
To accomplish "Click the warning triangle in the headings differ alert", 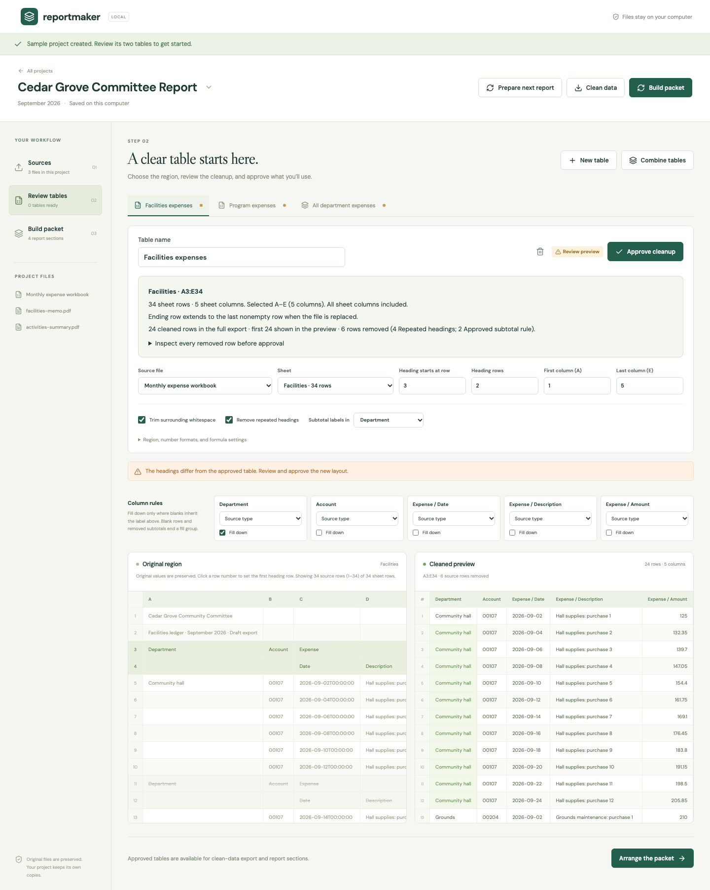I will click(138, 471).
